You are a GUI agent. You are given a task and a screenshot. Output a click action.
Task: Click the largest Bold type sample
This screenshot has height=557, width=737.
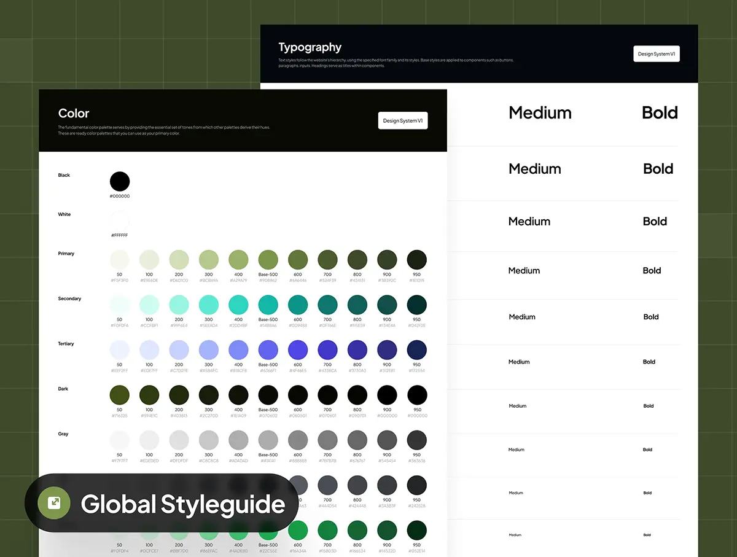pyautogui.click(x=660, y=113)
